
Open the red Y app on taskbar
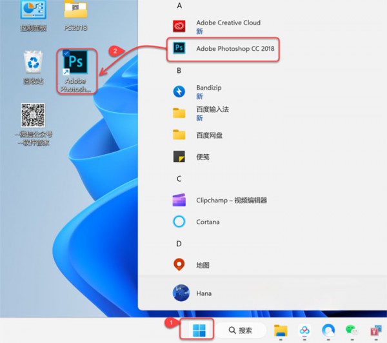click(x=376, y=331)
